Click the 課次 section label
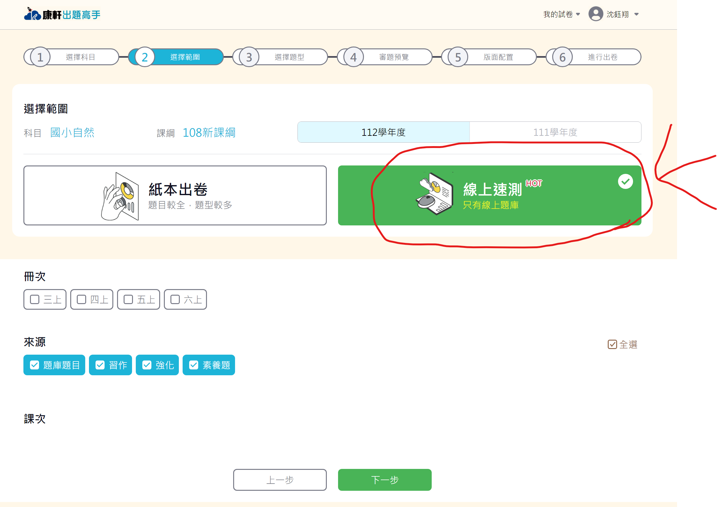Screen dimensions: 717x507 coord(35,419)
